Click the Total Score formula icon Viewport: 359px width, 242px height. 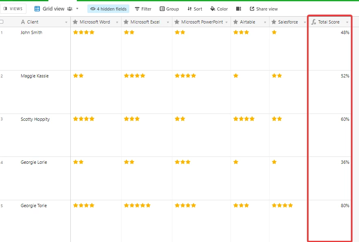pos(313,22)
